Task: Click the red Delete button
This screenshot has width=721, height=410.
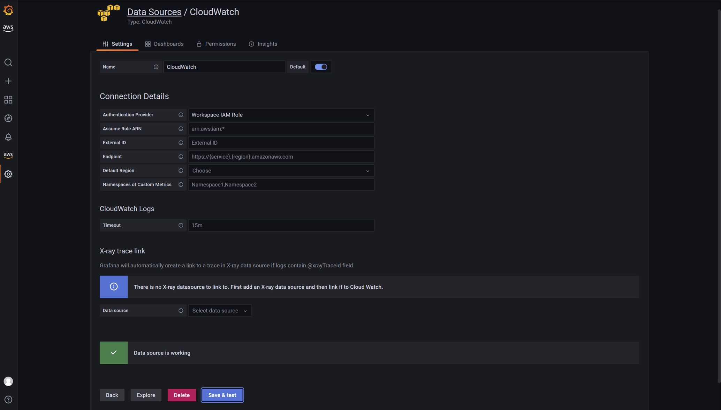Action: [x=182, y=395]
